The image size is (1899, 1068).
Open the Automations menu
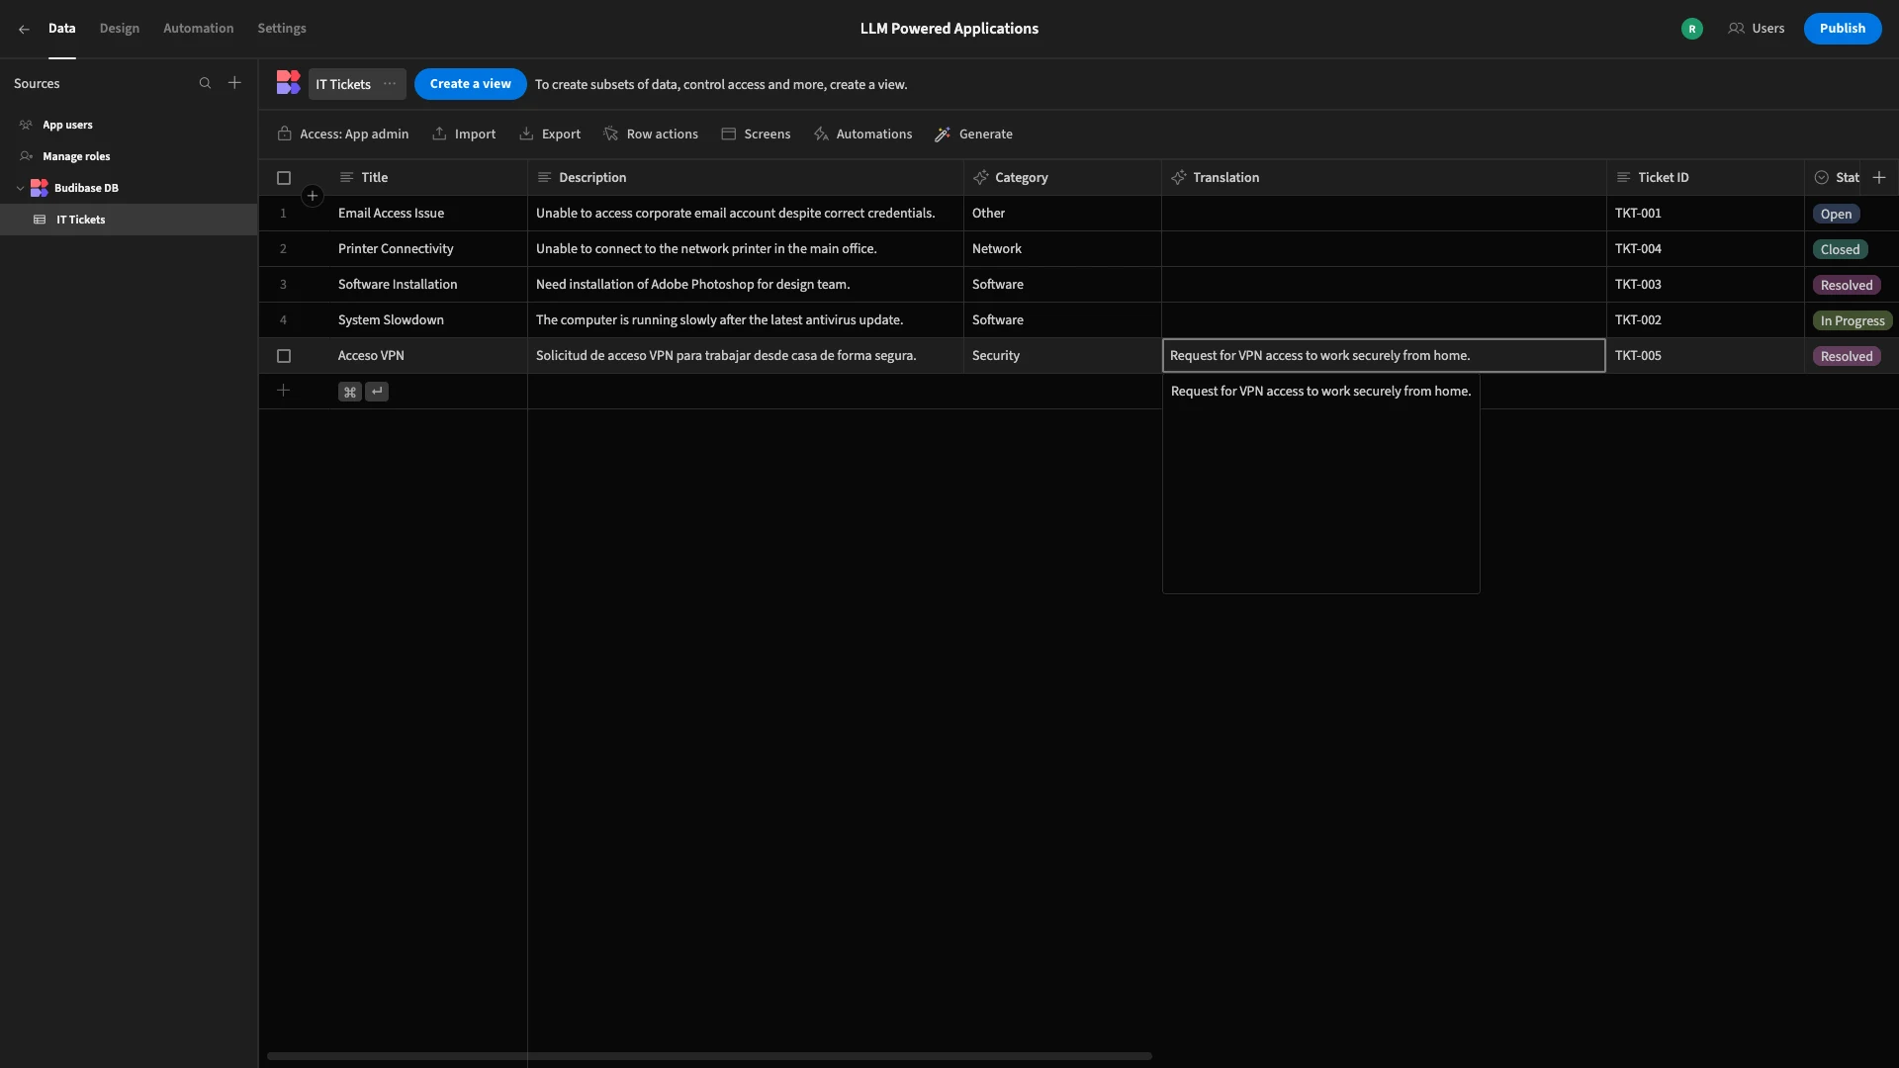[x=862, y=134]
